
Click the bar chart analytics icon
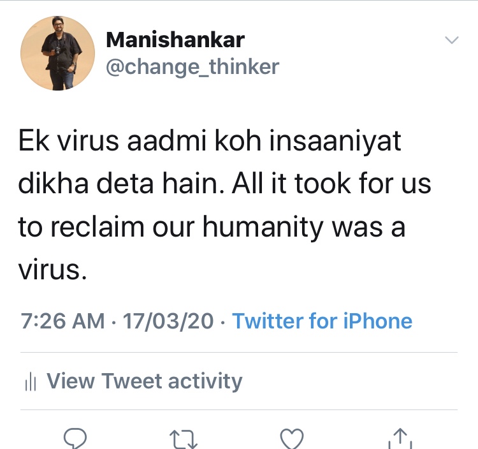[29, 382]
